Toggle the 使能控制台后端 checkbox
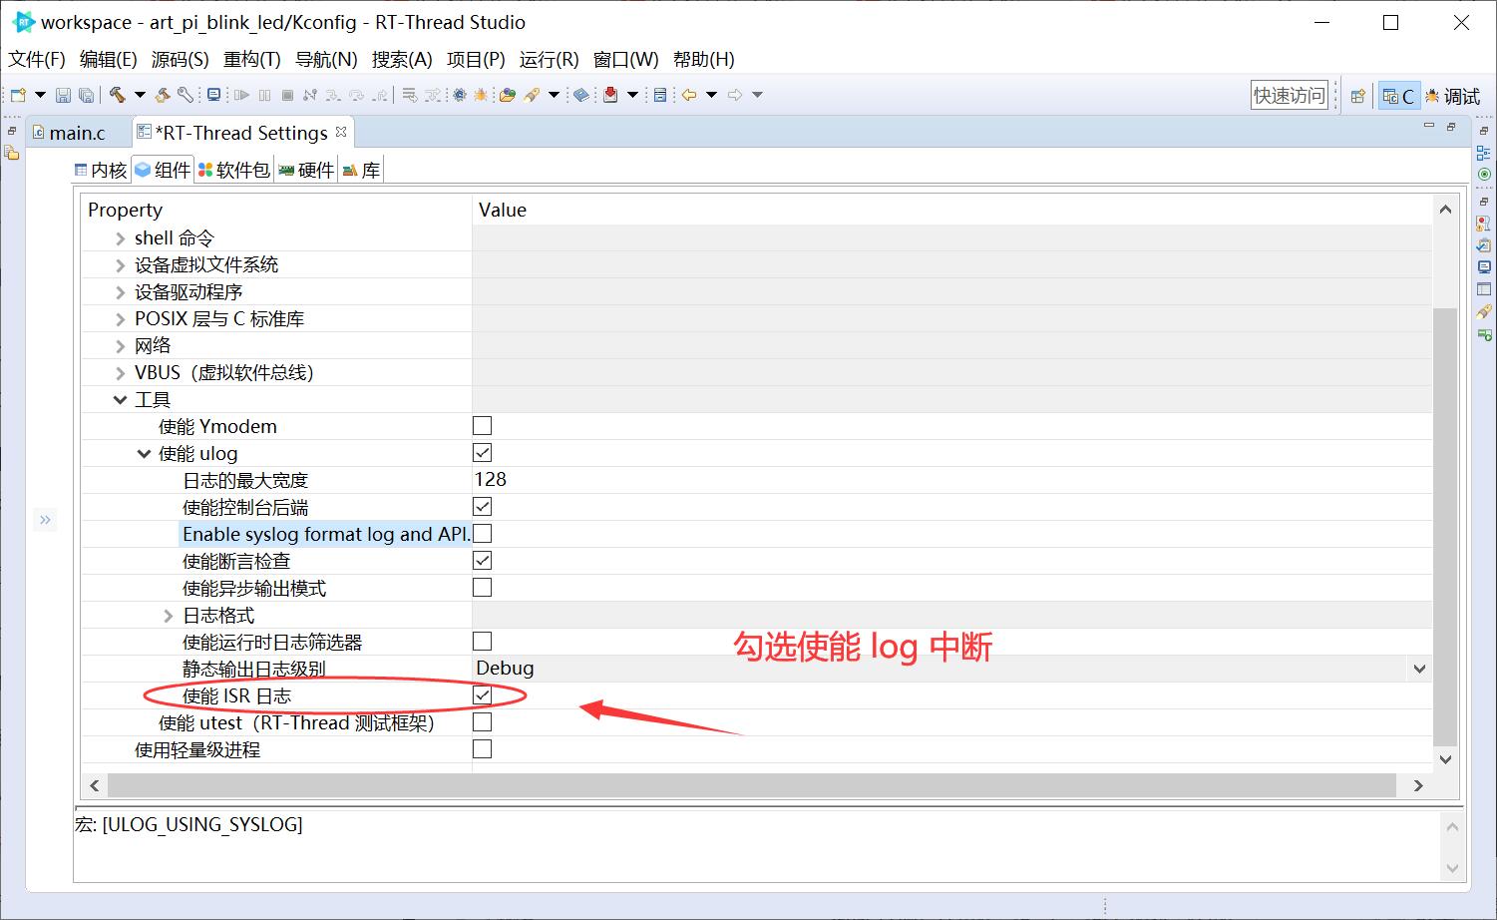Image resolution: width=1497 pixels, height=920 pixels. [483, 507]
